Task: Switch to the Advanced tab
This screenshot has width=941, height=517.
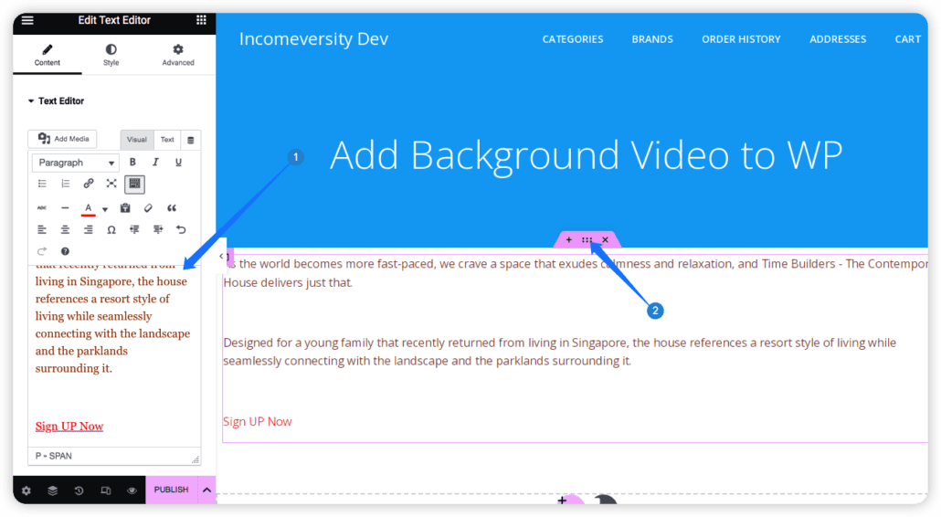Action: pos(177,55)
